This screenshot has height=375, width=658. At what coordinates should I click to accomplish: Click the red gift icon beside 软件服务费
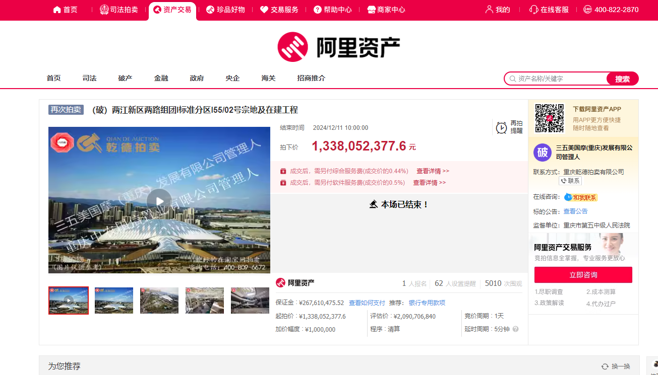(283, 182)
